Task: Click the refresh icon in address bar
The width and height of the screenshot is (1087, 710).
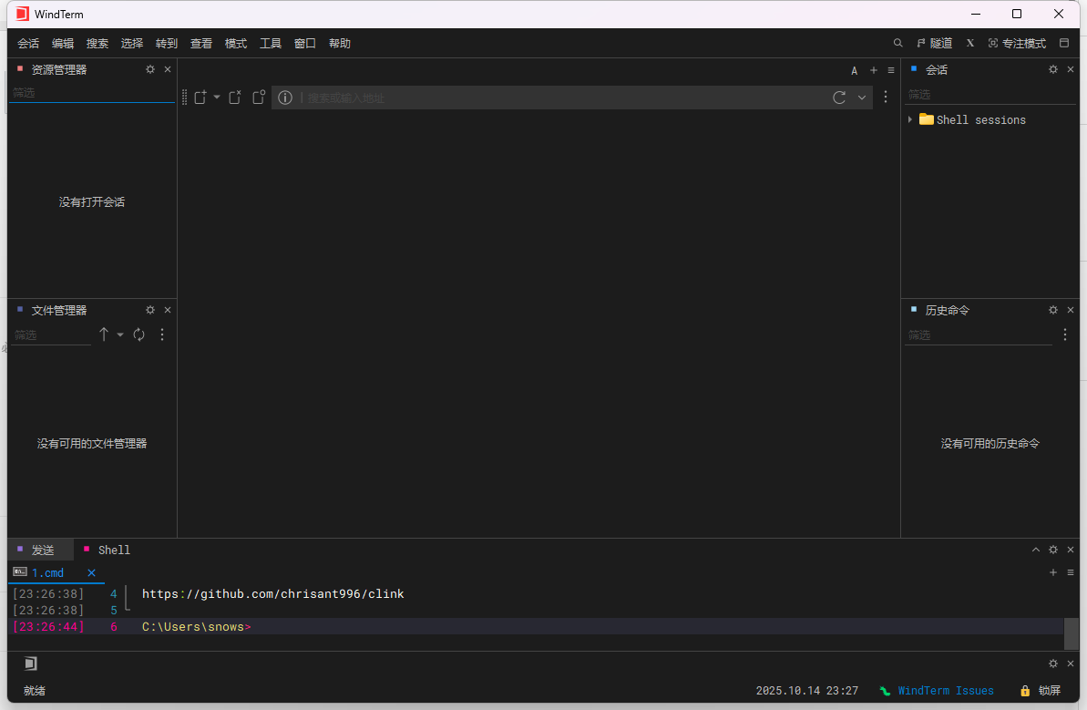Action: click(839, 98)
